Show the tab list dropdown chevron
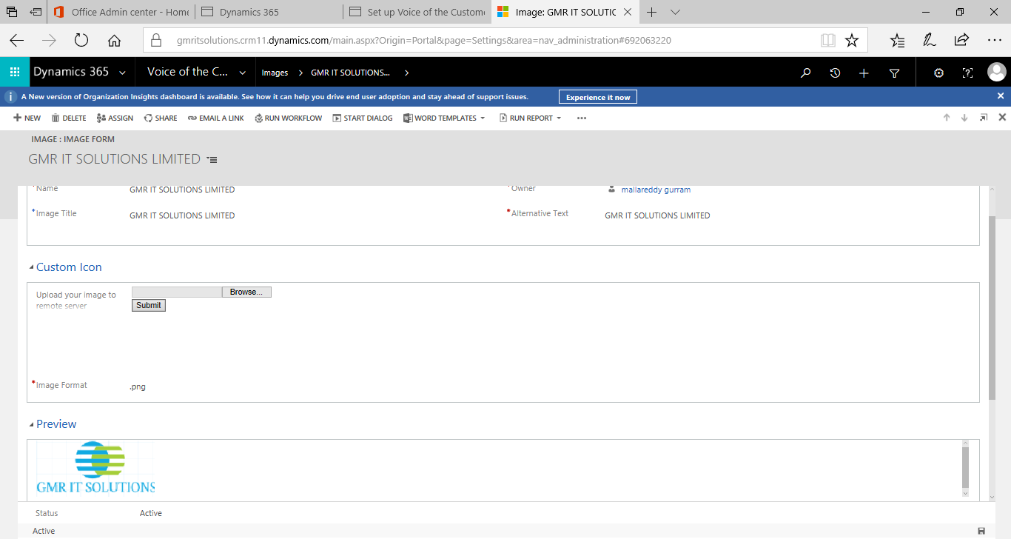The height and width of the screenshot is (539, 1011). click(675, 12)
